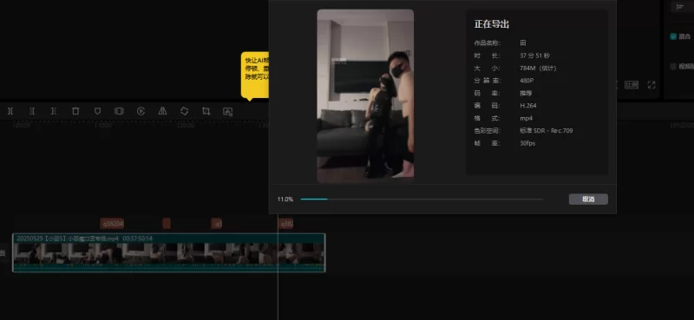Select the mp4 clip on the timeline

[168, 252]
